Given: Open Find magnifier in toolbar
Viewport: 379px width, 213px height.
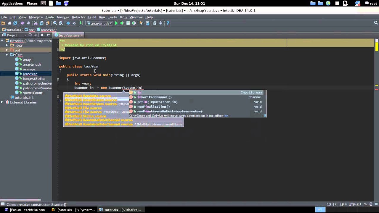Looking at the screenshot, I should (x=55, y=23).
